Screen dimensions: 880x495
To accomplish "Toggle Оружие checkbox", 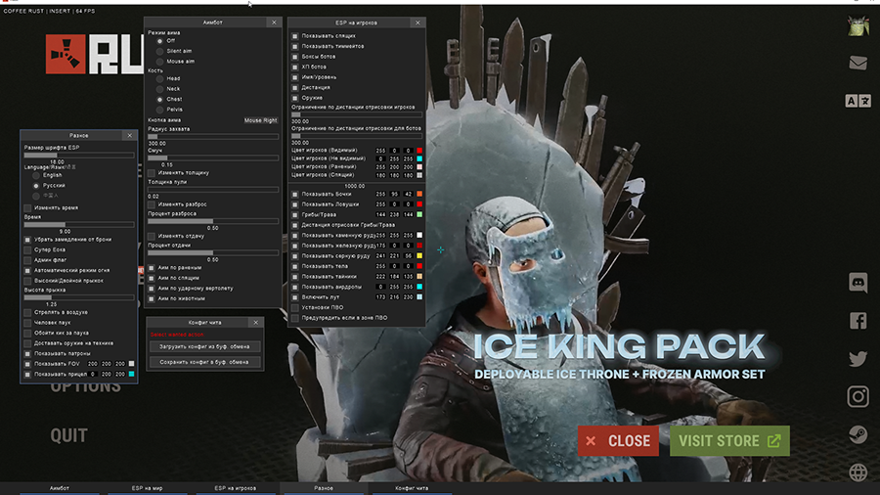I will pos(295,98).
